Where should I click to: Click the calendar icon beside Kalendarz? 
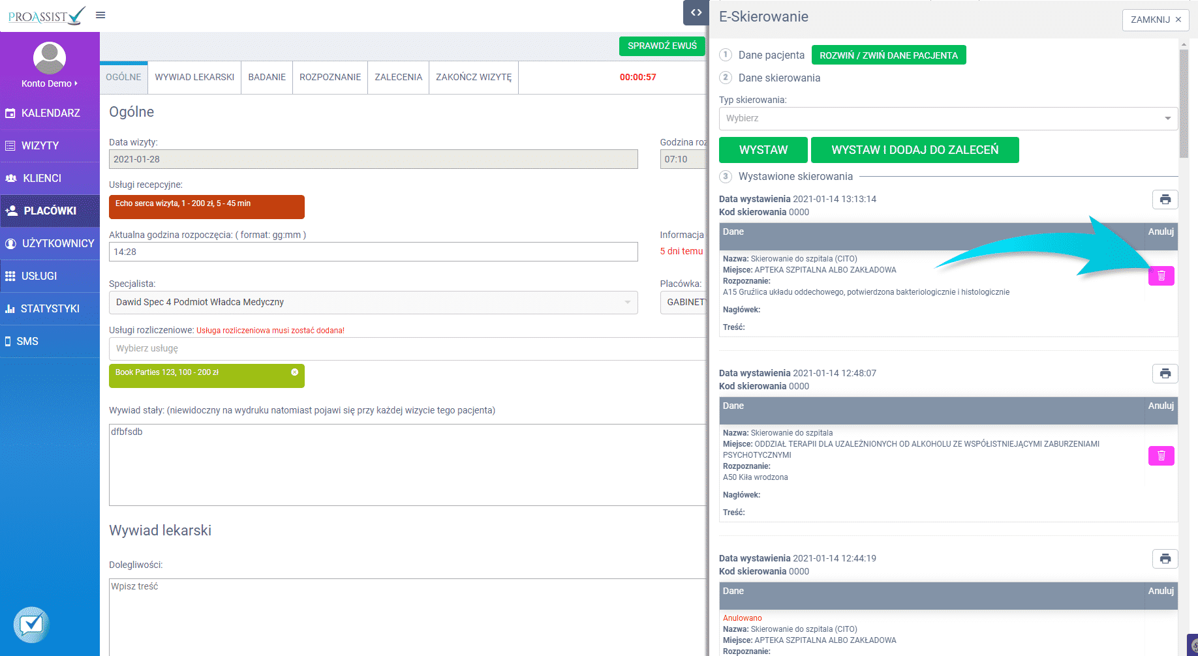pos(10,113)
